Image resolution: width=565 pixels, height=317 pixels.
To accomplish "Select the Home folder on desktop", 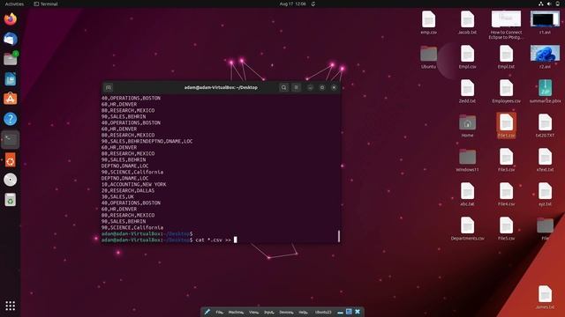I will 467,125.
